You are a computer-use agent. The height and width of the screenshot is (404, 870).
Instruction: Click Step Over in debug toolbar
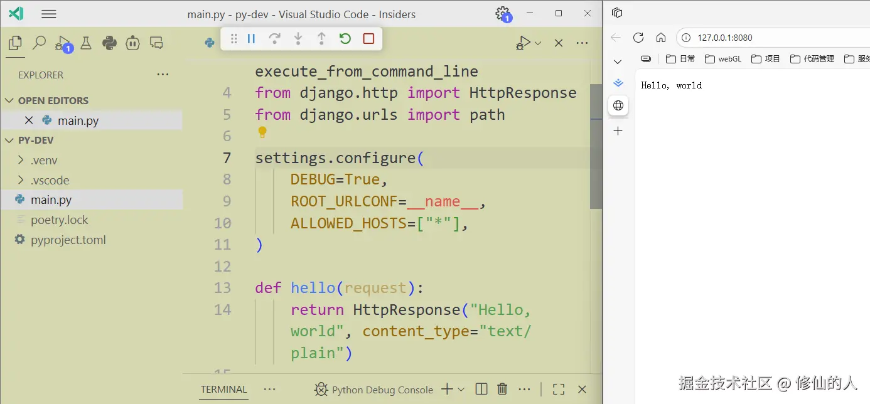tap(274, 39)
